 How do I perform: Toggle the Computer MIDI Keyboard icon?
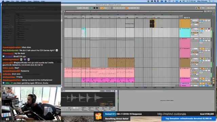point(199,8)
